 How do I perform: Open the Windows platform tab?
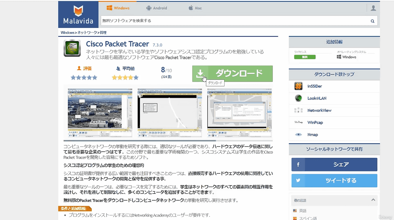tap(118, 8)
